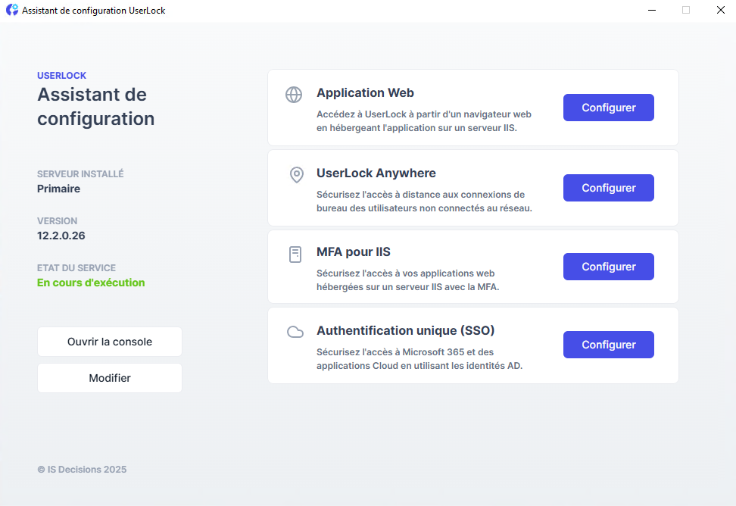This screenshot has width=736, height=506.
Task: Minimize the configuration assistant window
Action: pyautogui.click(x=652, y=10)
